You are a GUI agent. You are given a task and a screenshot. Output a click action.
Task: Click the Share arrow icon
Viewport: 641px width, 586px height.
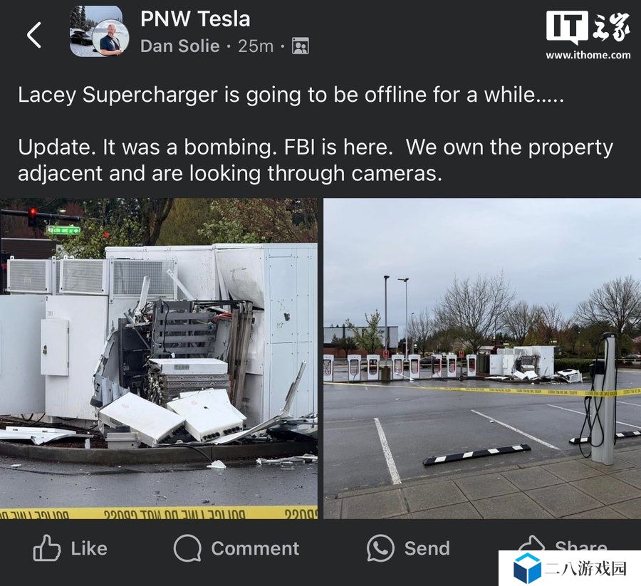tap(531, 543)
